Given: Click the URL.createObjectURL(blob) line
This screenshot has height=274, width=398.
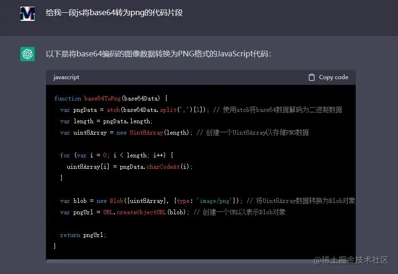Looking at the screenshot, I should coord(173,212).
